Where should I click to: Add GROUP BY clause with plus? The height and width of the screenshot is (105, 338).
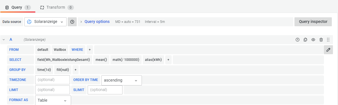pyautogui.click(x=76, y=70)
